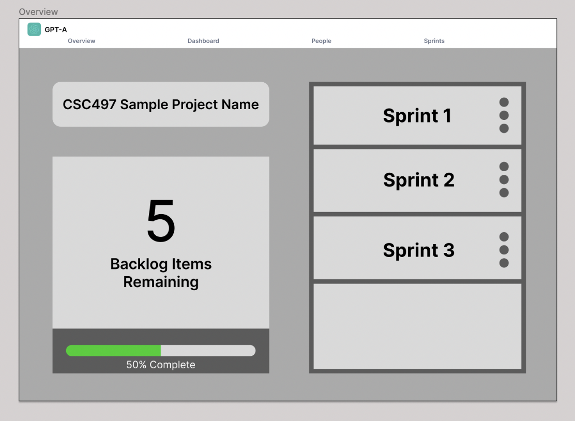This screenshot has width=575, height=421.
Task: Expand Sprint 2 options via its three-dot control
Action: [x=504, y=180]
